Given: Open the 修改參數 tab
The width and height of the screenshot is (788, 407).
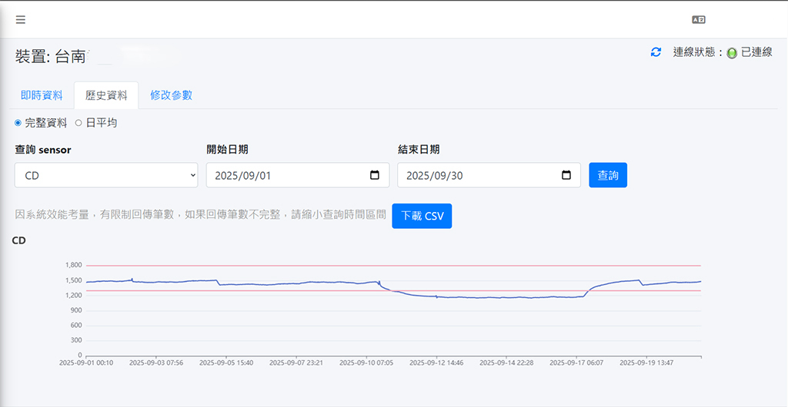Looking at the screenshot, I should [x=171, y=95].
